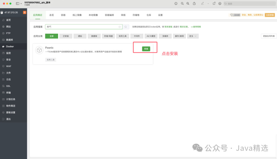Viewport: 277px width, 159px height.
Task: Switch to the 应用商店 tab
Action: click(x=38, y=15)
